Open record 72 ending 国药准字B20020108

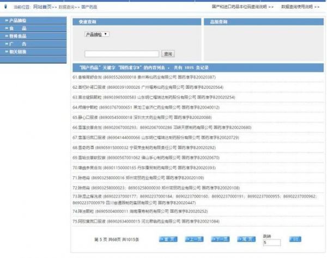click(x=156, y=188)
